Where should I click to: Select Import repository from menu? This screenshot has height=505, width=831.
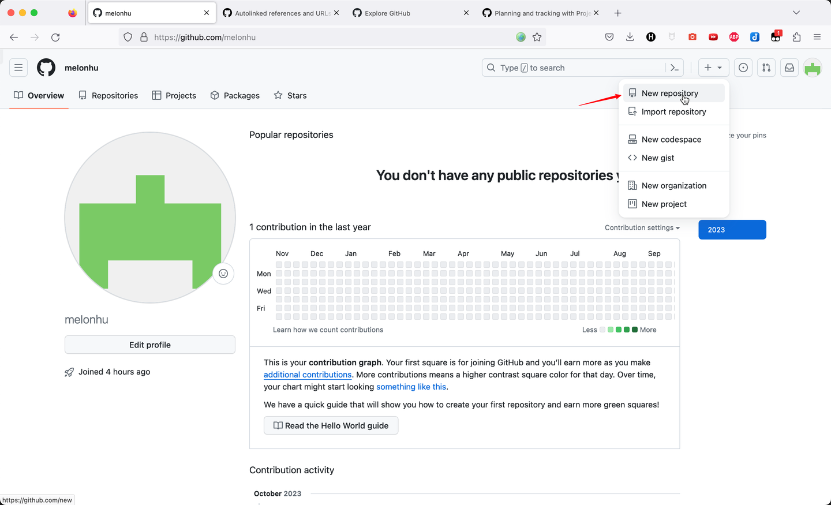[674, 111]
